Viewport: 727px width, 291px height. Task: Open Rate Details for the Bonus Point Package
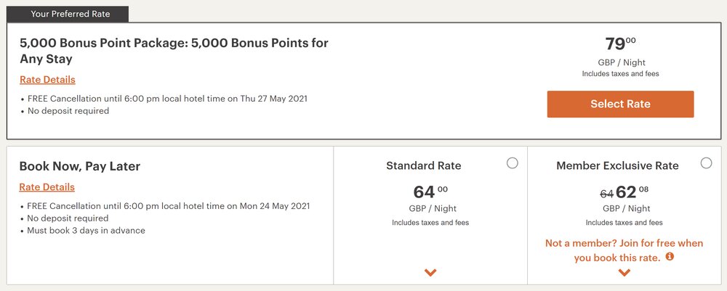point(47,80)
